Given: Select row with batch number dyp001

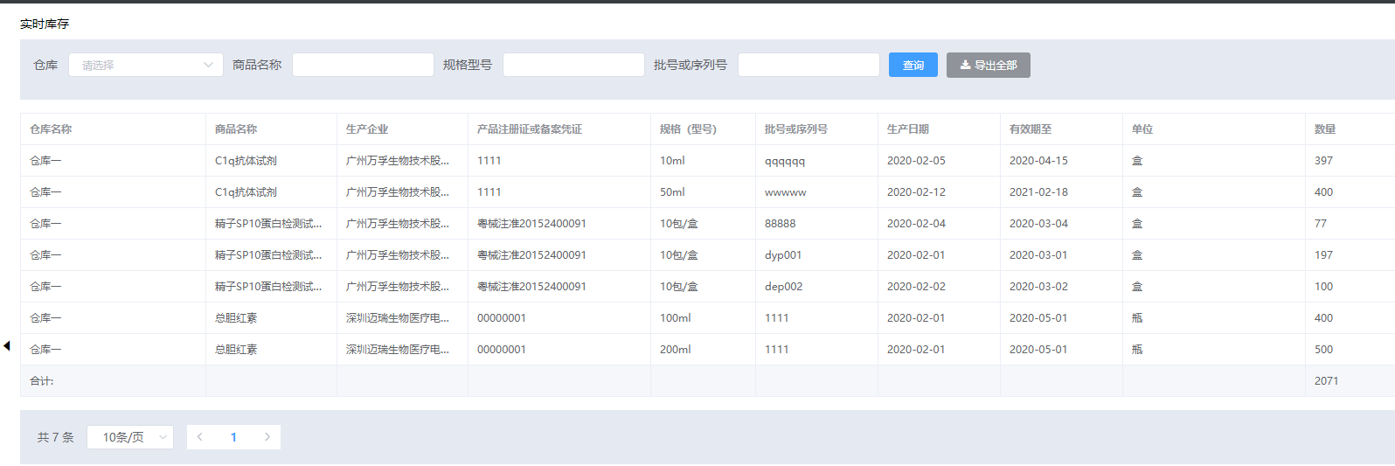Looking at the screenshot, I should [x=782, y=255].
